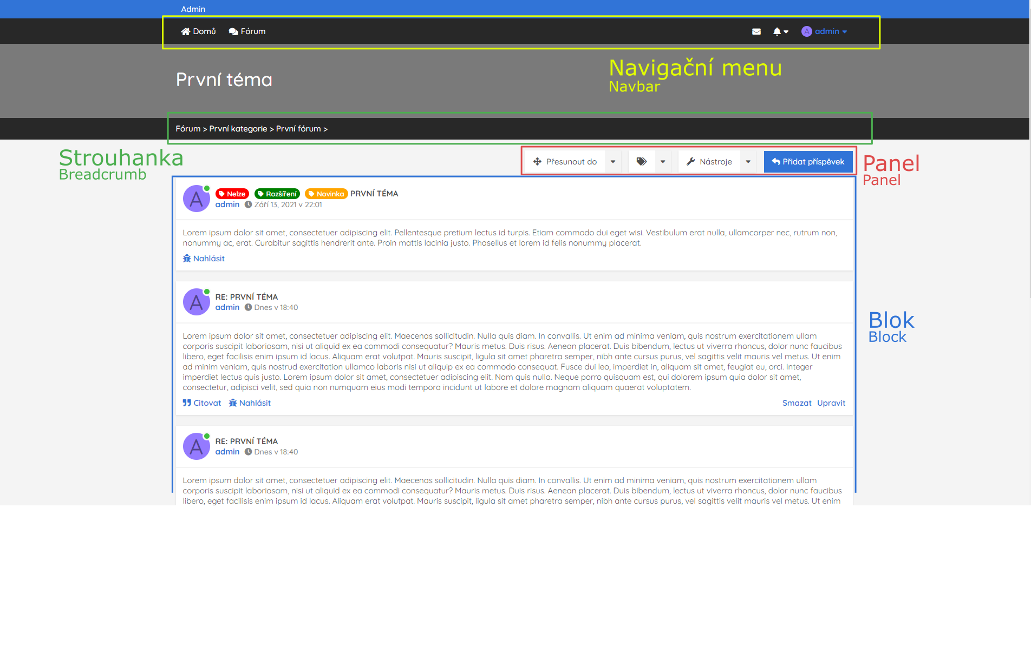Screen dimensions: 1031x660
Task: Click the tags icon button
Action: tap(642, 162)
